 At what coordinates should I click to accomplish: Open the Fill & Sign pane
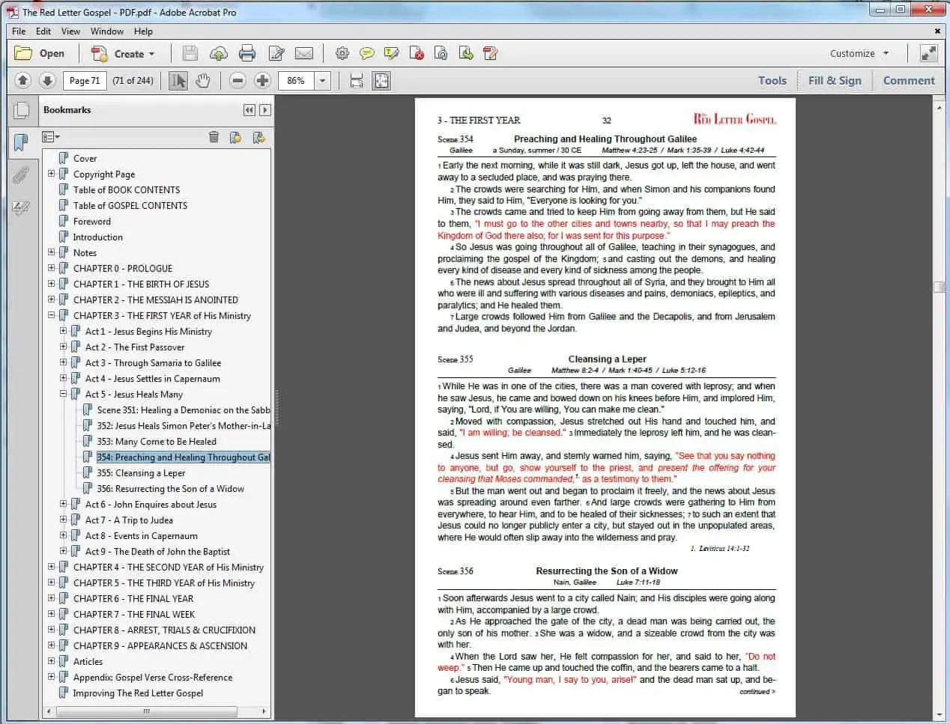[835, 80]
